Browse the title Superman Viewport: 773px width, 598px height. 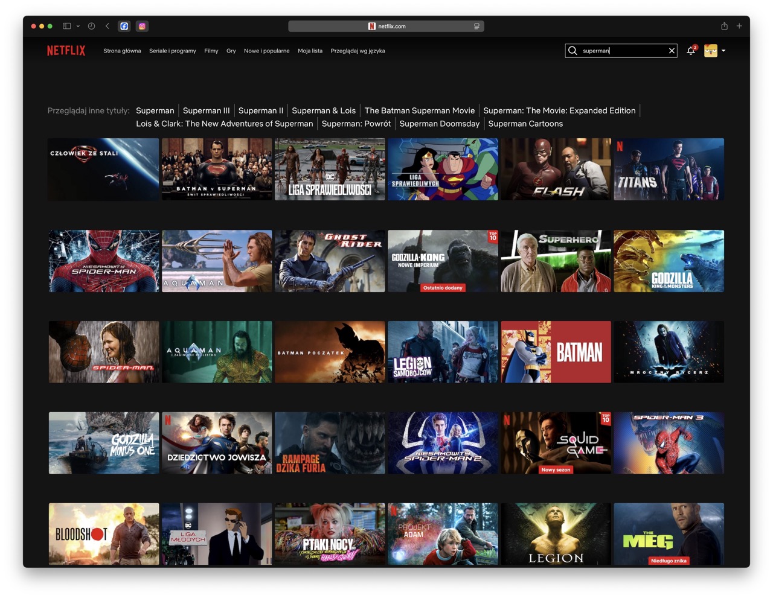155,110
